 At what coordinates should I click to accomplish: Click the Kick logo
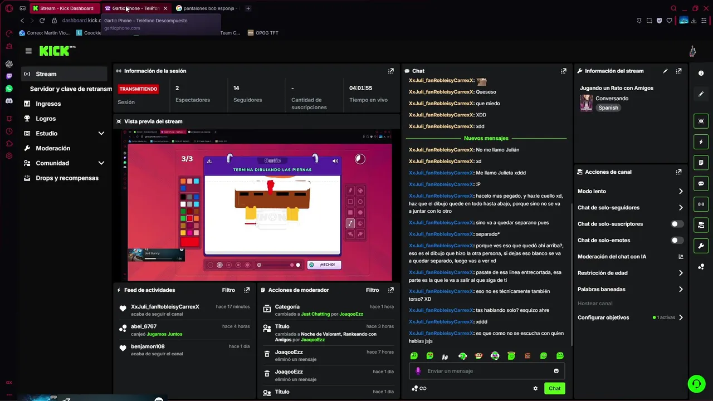coord(57,51)
